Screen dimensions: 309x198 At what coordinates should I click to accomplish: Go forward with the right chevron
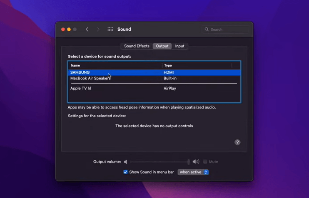pyautogui.click(x=98, y=30)
